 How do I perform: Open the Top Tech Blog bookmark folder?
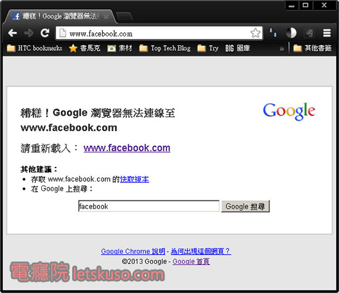click(165, 48)
